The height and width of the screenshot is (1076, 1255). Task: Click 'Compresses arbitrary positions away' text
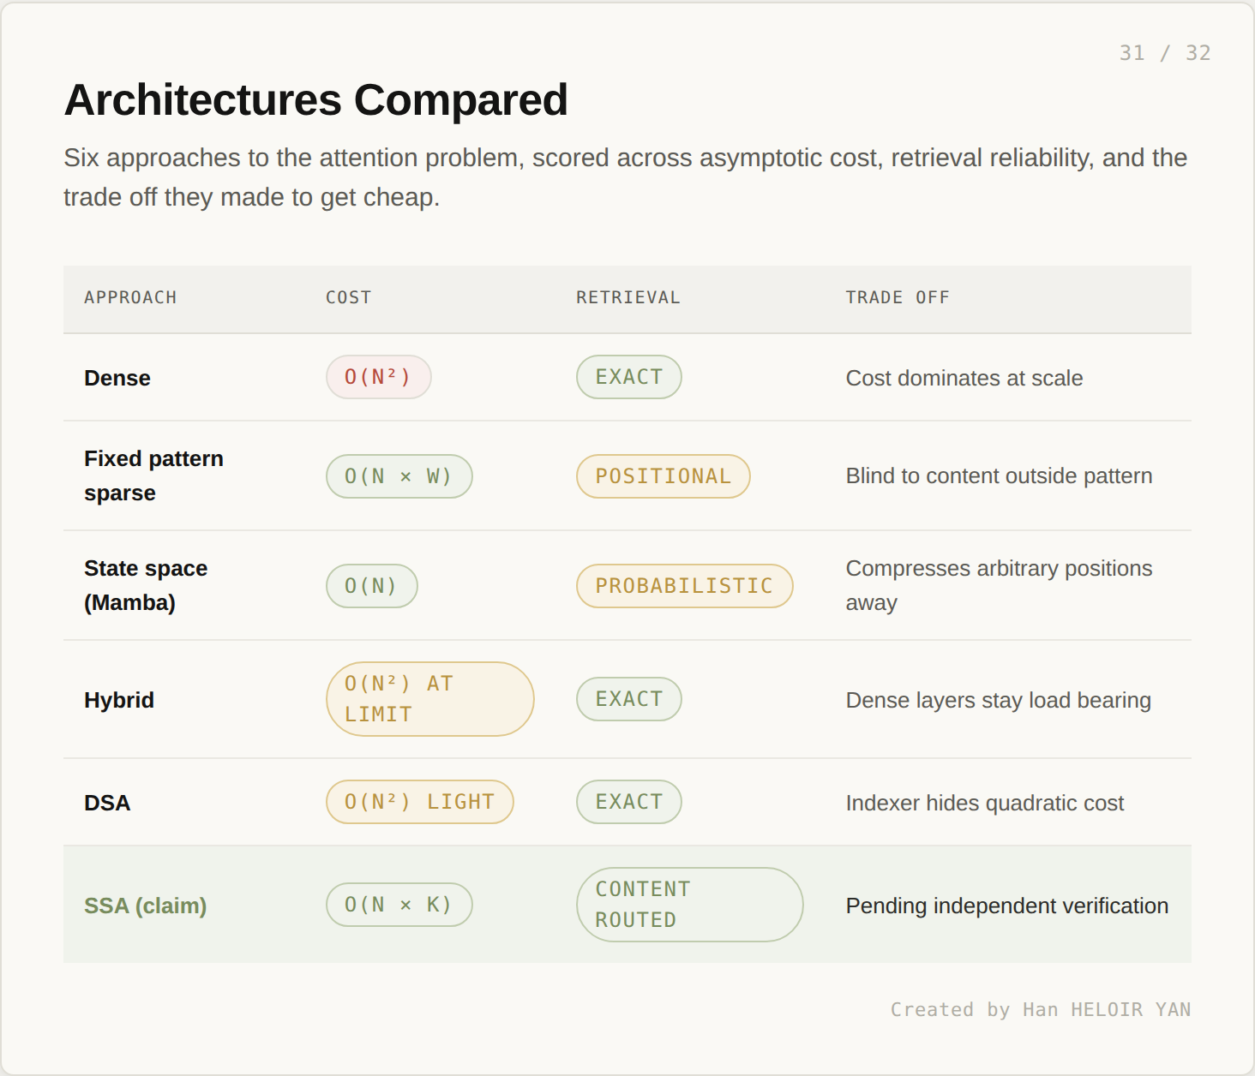[999, 585]
